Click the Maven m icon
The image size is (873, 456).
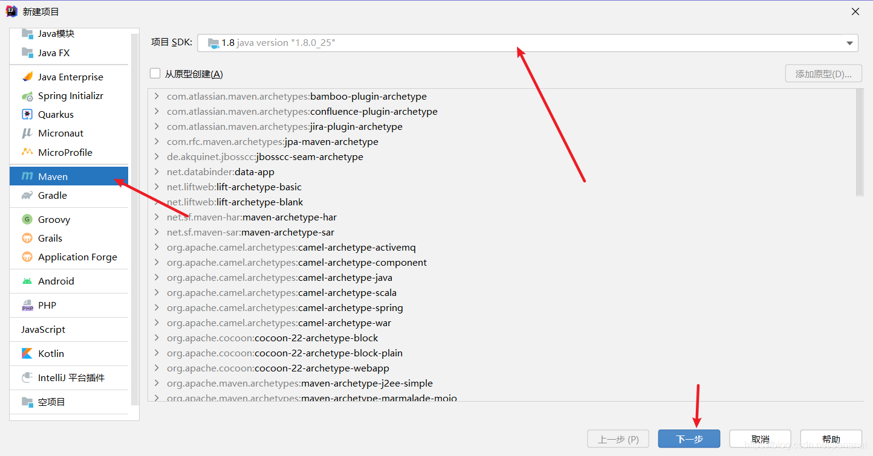click(27, 176)
